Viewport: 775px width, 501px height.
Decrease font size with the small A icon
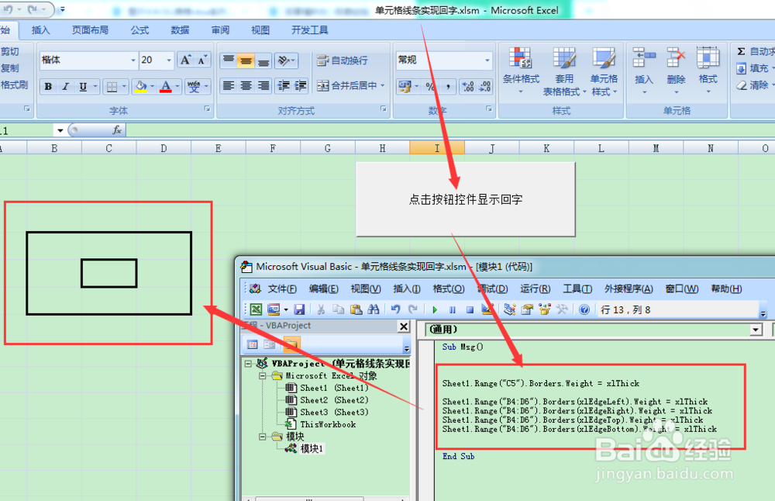tap(202, 60)
